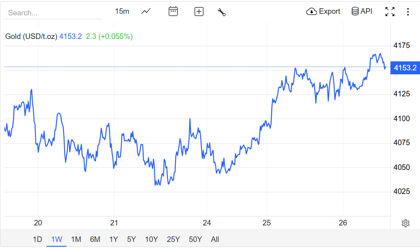420x249 pixels.
Task: Click the blue 4153.2 price value in legend
Action: tap(70, 37)
